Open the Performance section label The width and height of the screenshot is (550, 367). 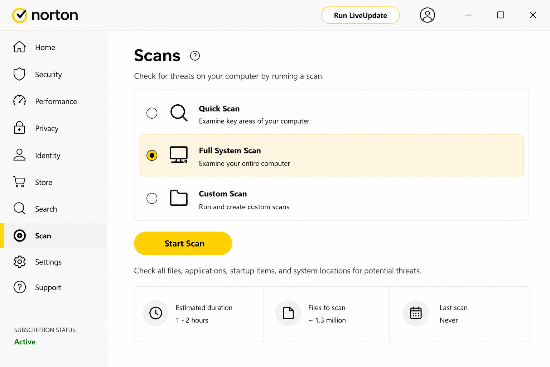56,101
